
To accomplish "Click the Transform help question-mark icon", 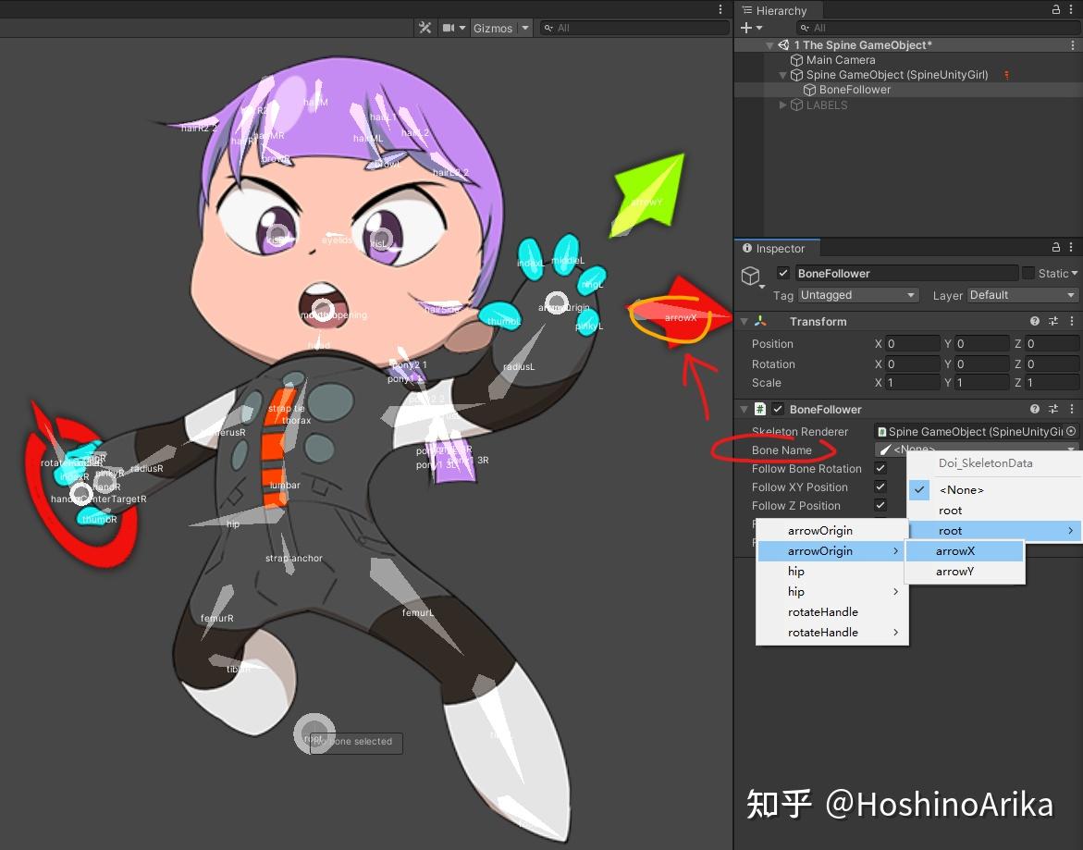I will [x=1034, y=321].
